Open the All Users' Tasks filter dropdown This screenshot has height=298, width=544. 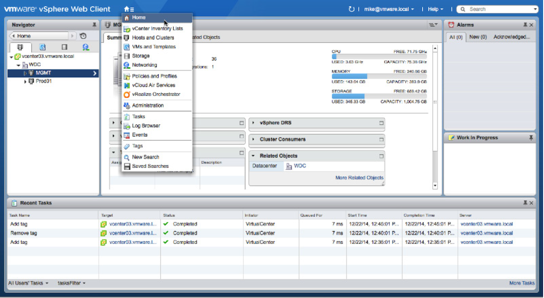(x=28, y=283)
